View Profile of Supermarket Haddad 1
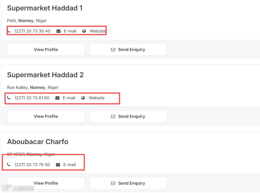The image size is (260, 193). coord(46,50)
